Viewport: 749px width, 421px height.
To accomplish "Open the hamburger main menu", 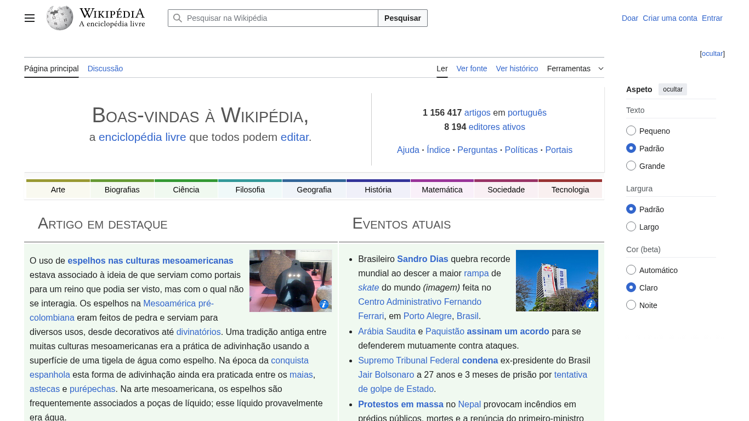I will point(30,18).
